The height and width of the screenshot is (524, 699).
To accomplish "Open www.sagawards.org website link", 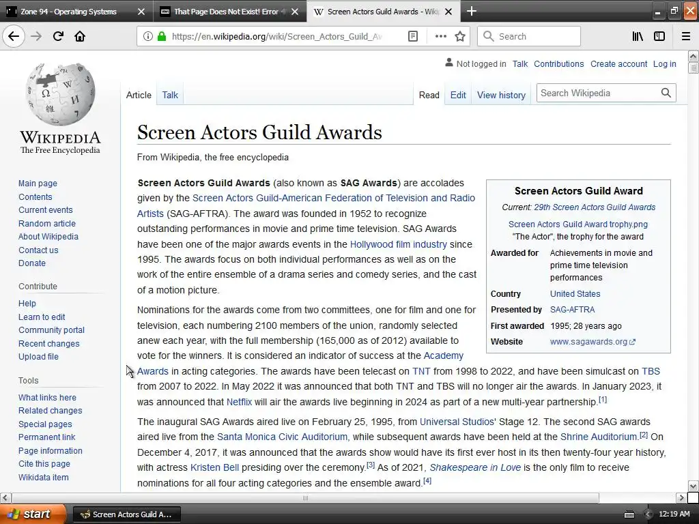I will pos(593,342).
